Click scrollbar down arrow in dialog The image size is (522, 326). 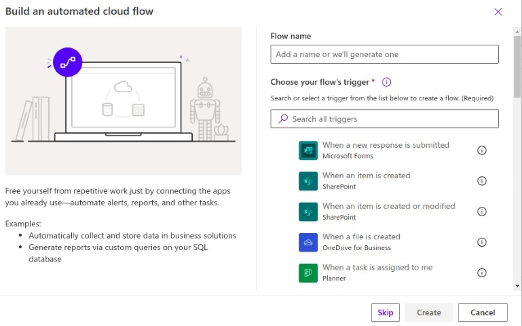[x=517, y=286]
